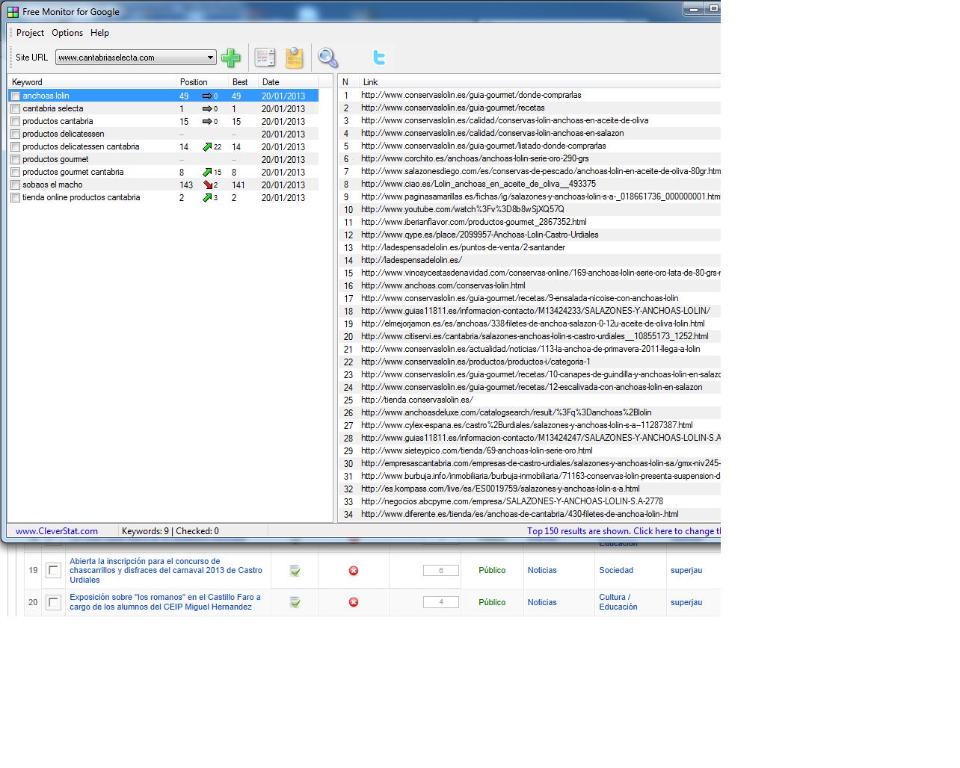Click the Link column header
Screen dimensions: 960x768
(539, 82)
